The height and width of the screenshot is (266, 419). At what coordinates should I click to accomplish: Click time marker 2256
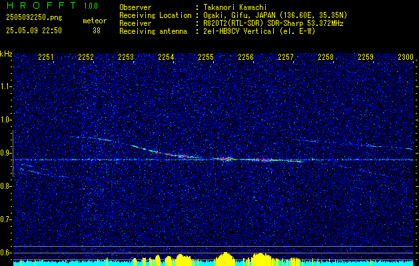pos(246,57)
